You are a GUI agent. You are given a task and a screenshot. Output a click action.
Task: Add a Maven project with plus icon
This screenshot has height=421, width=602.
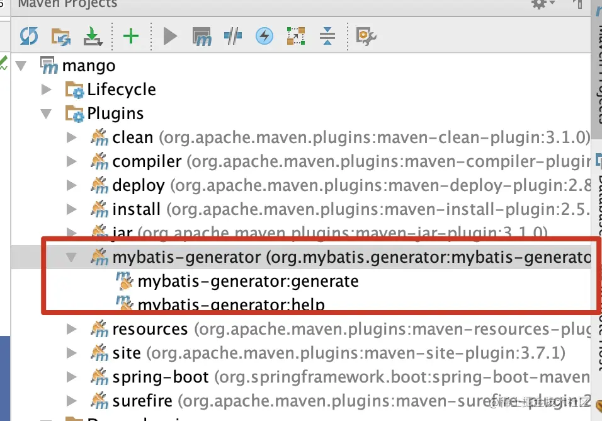(x=131, y=36)
